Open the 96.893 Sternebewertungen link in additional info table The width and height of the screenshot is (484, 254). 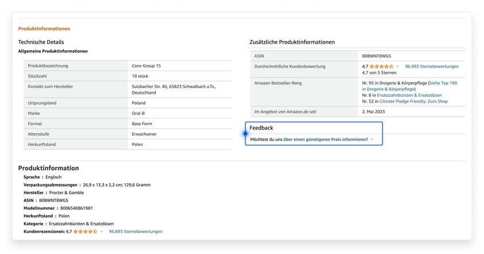click(x=431, y=66)
